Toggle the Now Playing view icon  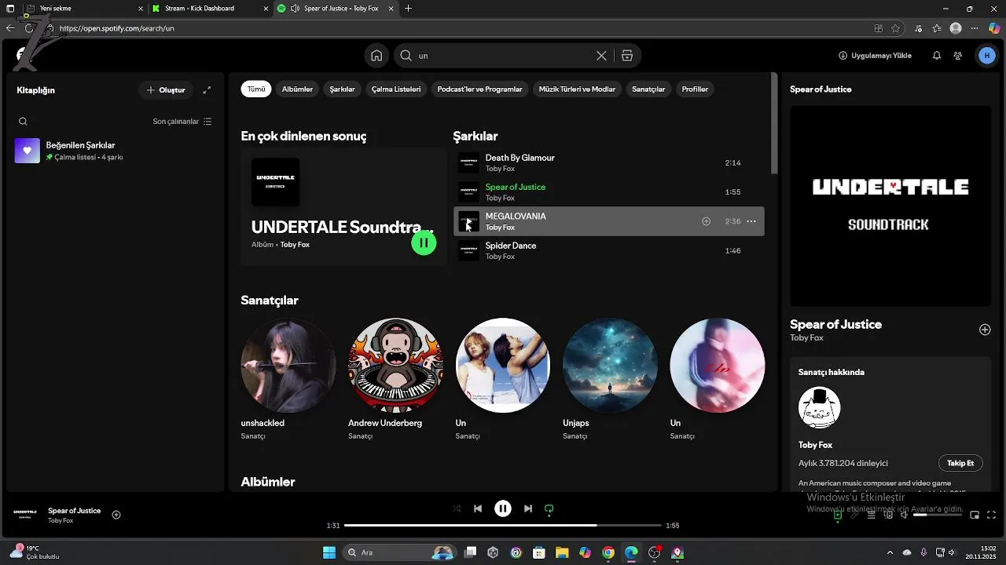(x=838, y=515)
